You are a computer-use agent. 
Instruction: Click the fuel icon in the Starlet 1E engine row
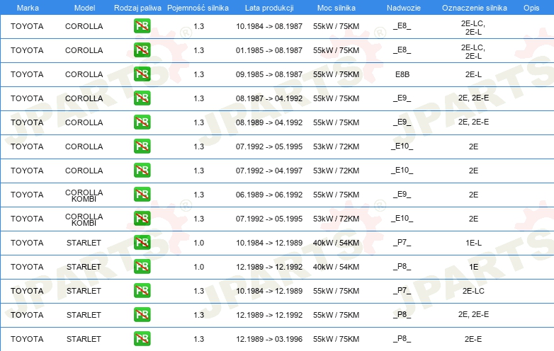142,266
